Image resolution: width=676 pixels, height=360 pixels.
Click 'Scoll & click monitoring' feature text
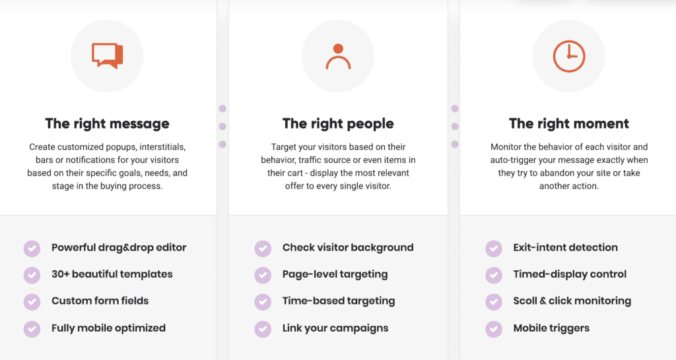pyautogui.click(x=572, y=301)
